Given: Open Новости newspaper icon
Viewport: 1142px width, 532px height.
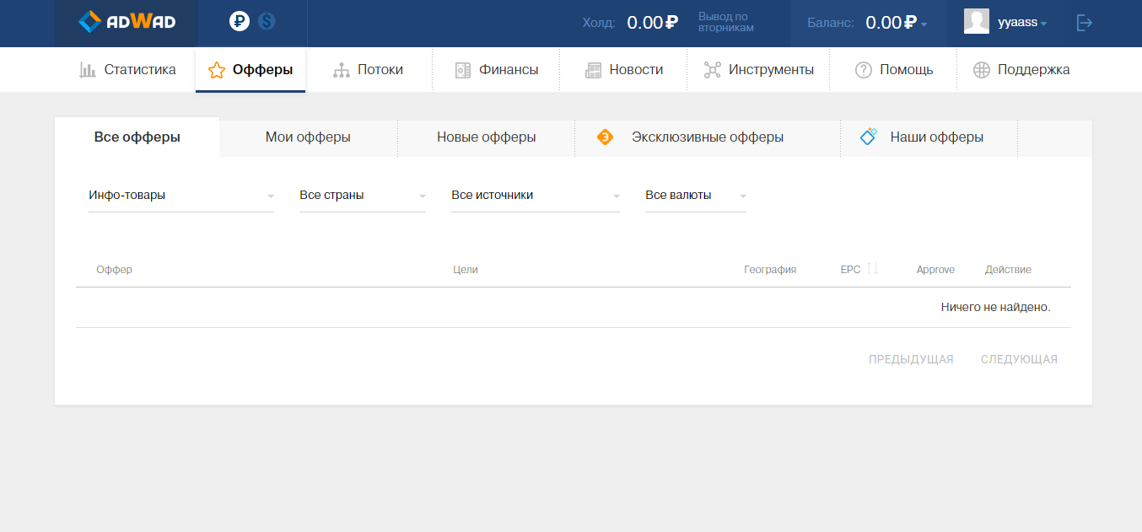Looking at the screenshot, I should [x=594, y=70].
